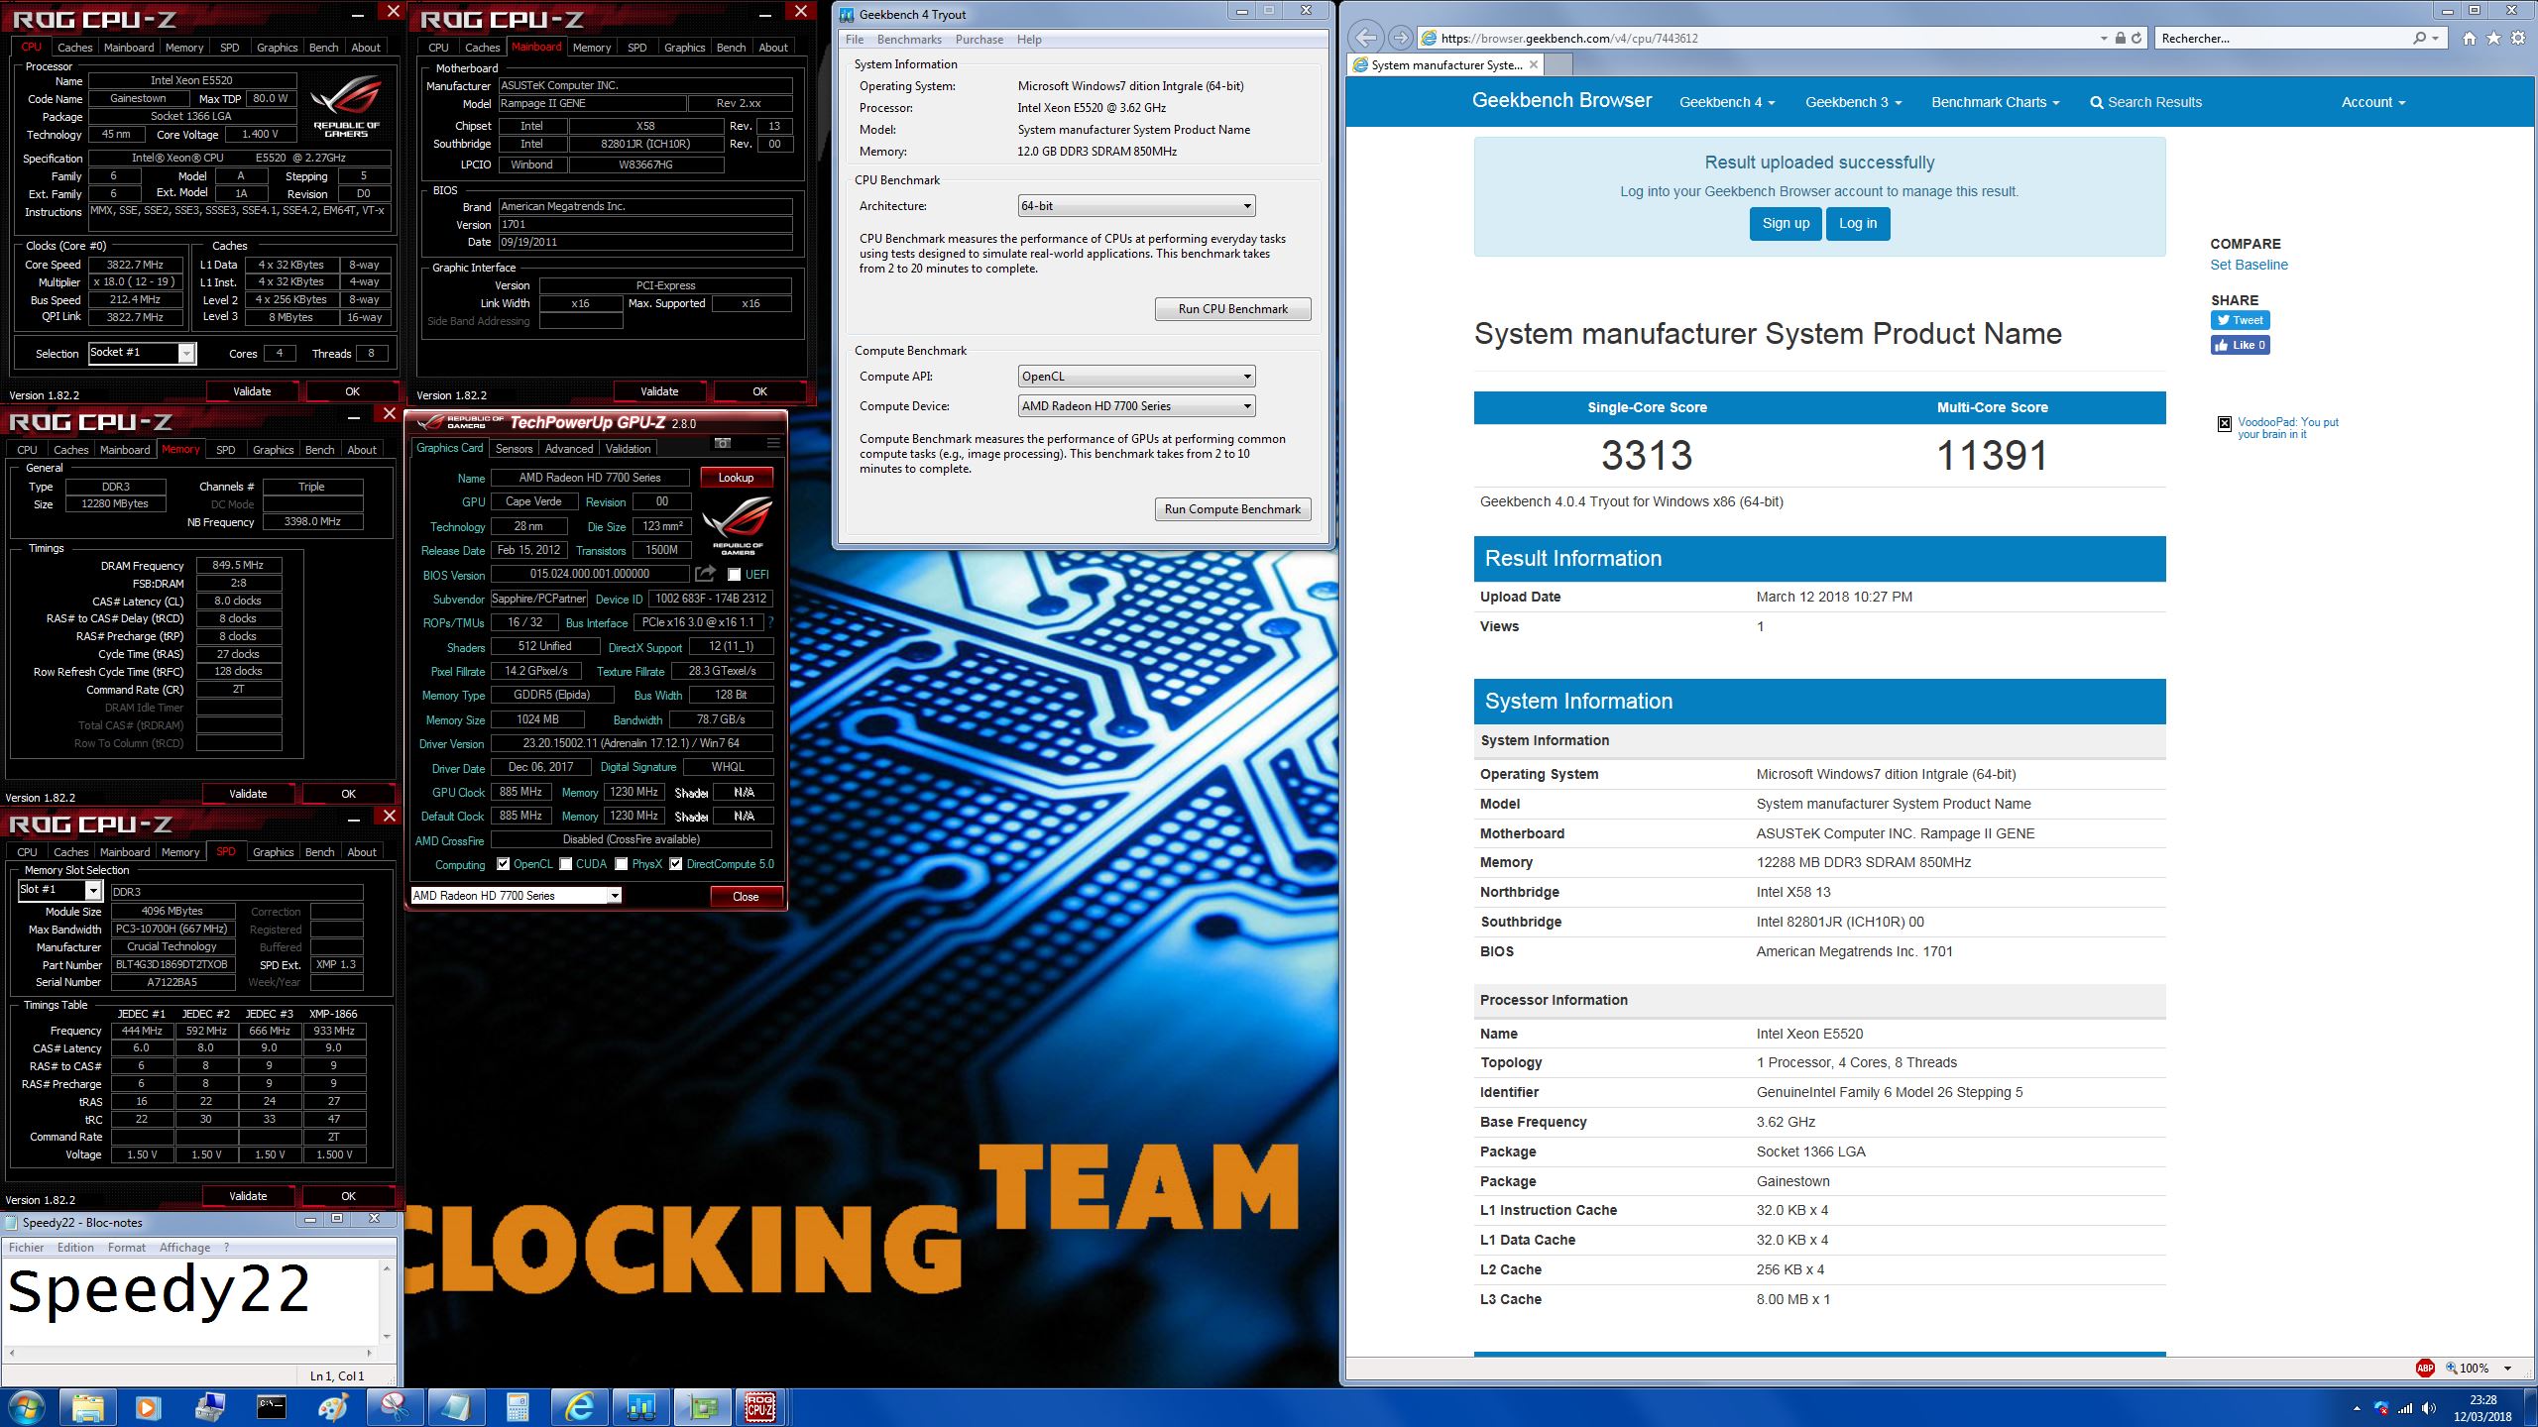This screenshot has width=2538, height=1427.
Task: Expand the Benchmark Charts dropdown
Action: pyautogui.click(x=1995, y=102)
